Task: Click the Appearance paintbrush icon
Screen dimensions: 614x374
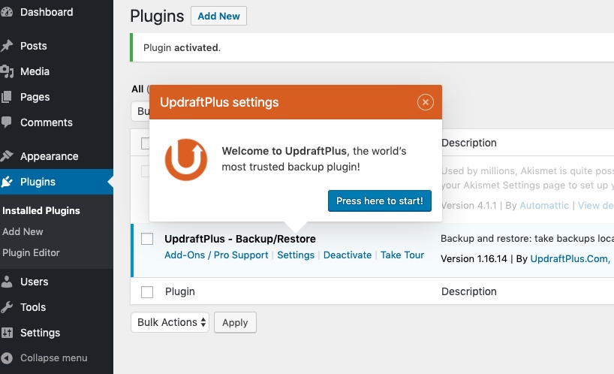Action: pyautogui.click(x=7, y=156)
